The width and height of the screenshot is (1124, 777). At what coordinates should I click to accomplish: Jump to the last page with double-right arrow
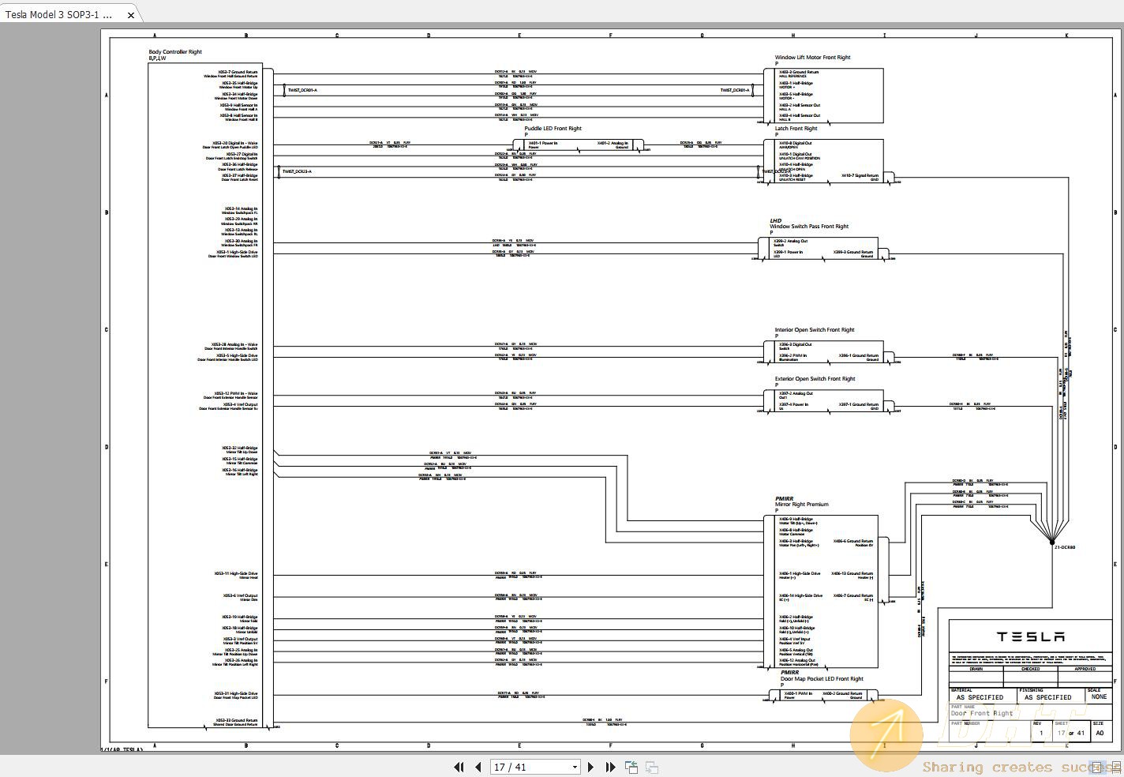tap(610, 767)
